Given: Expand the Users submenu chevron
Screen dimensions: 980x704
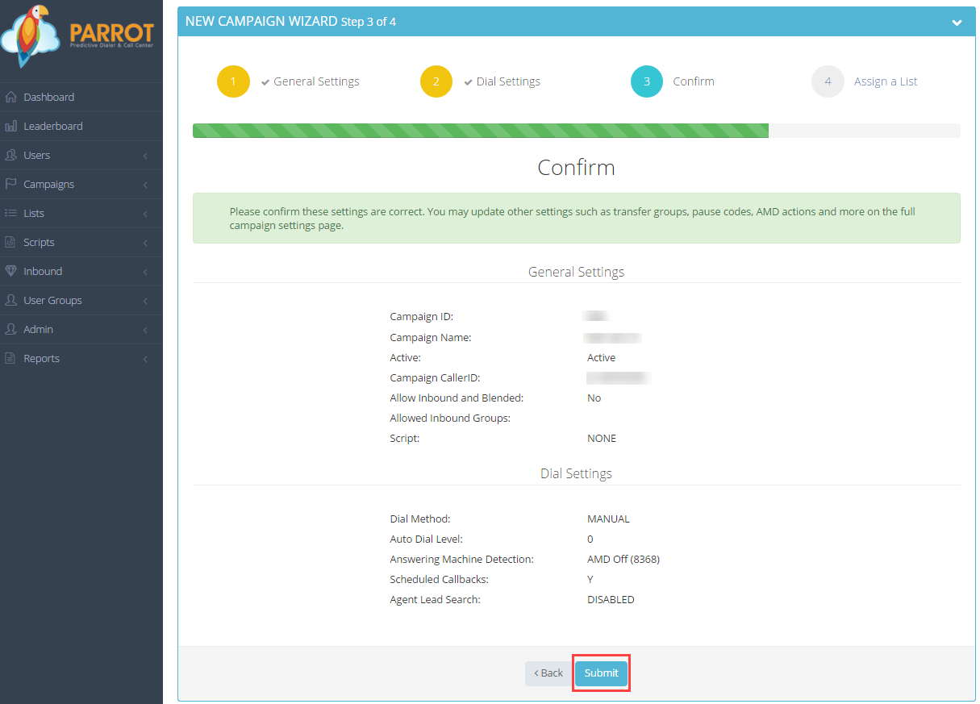Looking at the screenshot, I should [145, 156].
